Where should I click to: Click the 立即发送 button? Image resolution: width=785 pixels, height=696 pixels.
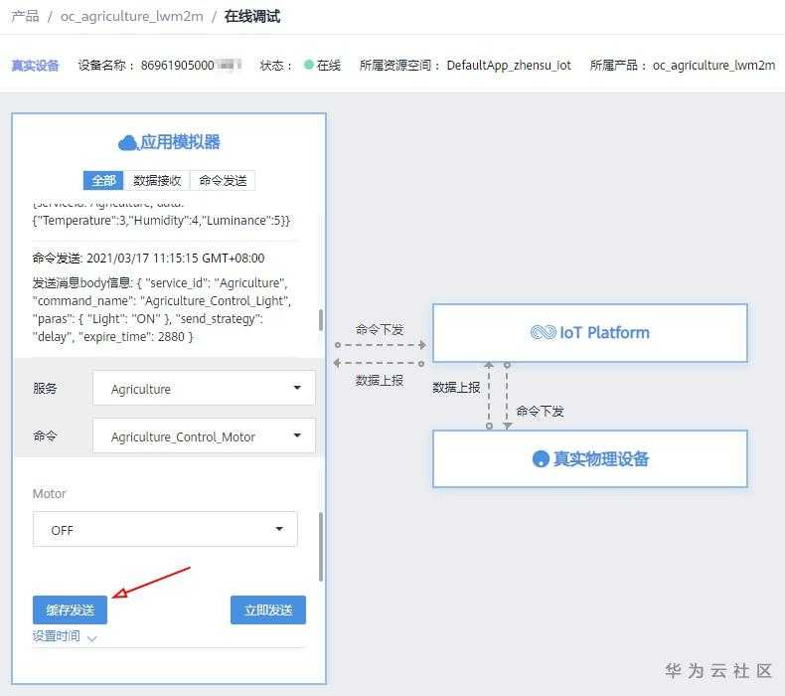(x=268, y=609)
